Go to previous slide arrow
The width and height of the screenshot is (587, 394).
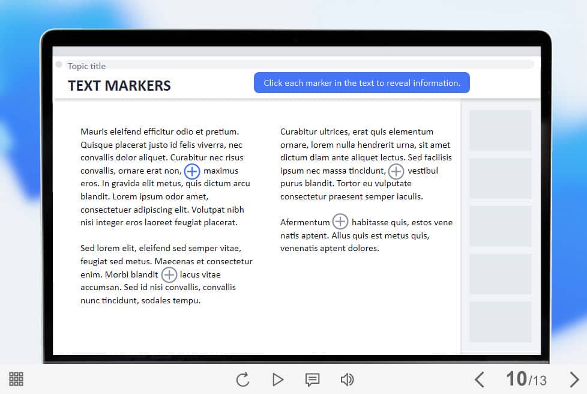point(479,379)
